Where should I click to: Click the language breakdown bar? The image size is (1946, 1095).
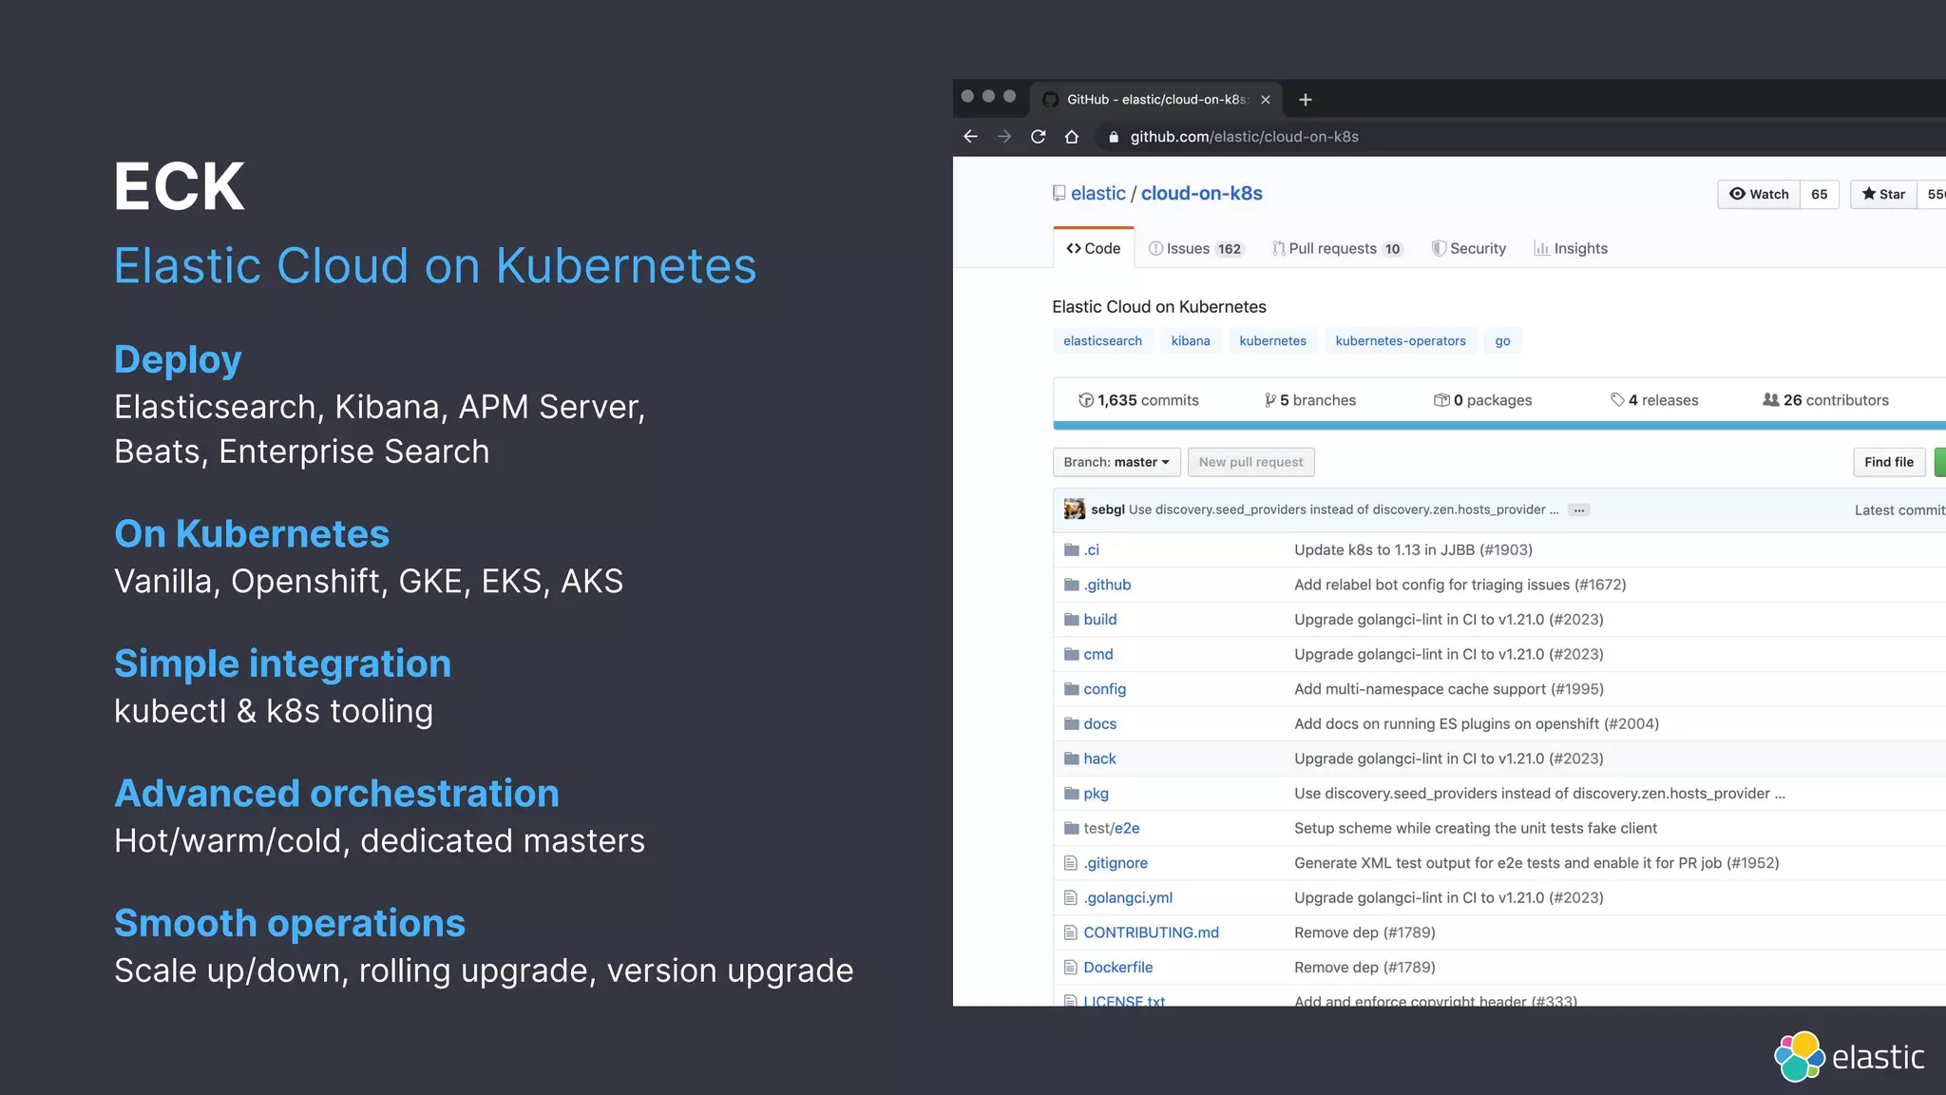pos(1499,426)
